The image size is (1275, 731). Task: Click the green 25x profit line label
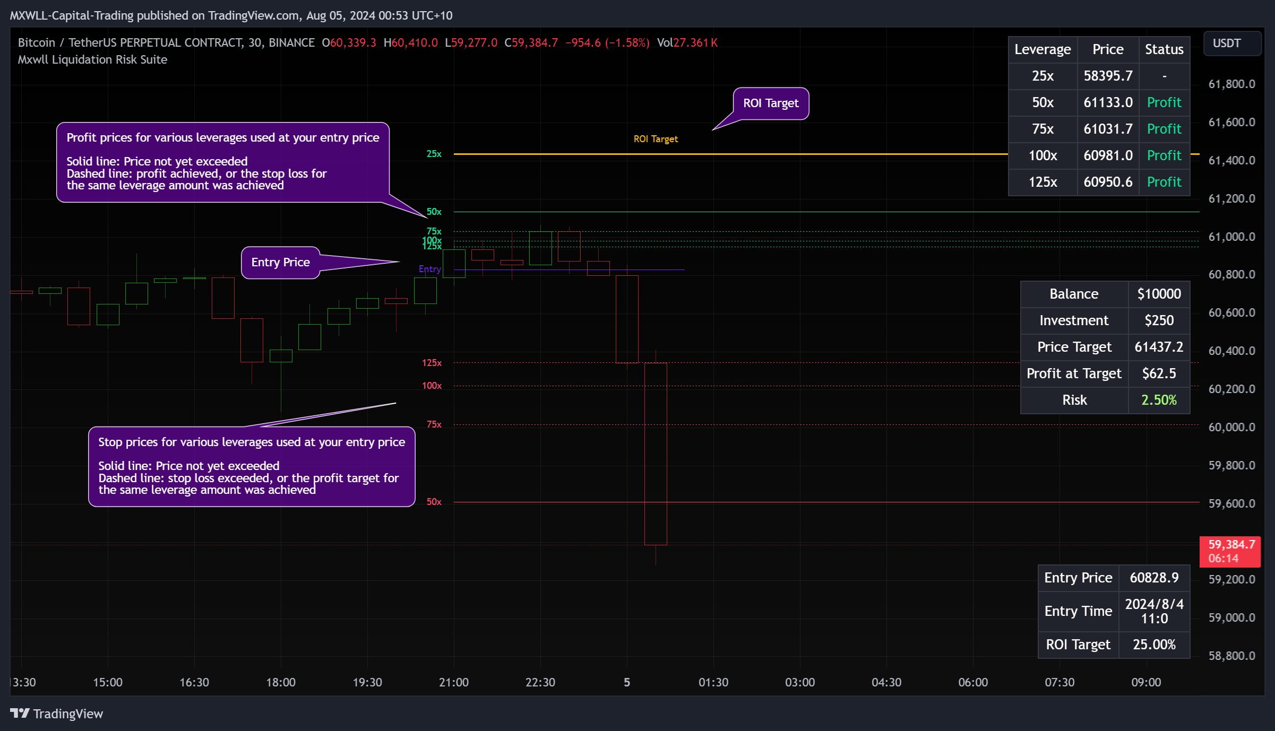pos(434,154)
